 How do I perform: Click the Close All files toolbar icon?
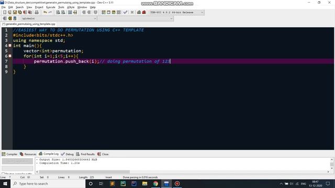pyautogui.click(x=30, y=13)
